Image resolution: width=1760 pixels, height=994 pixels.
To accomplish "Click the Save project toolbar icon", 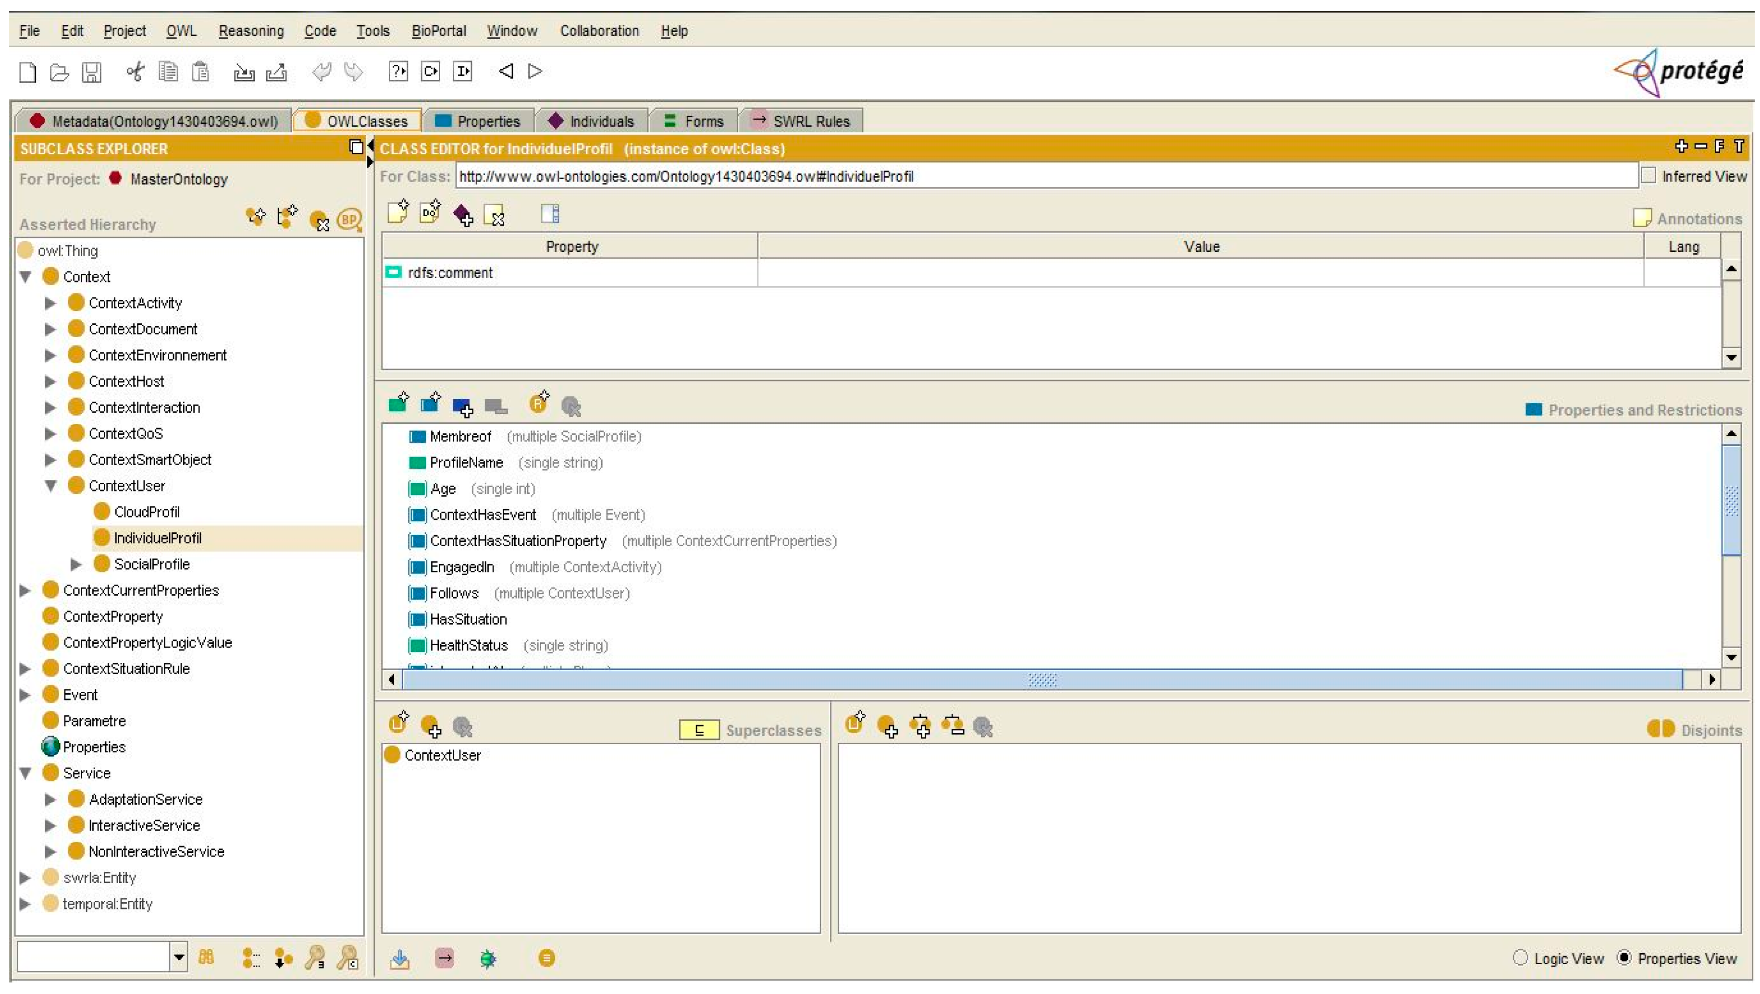I will pos(91,72).
